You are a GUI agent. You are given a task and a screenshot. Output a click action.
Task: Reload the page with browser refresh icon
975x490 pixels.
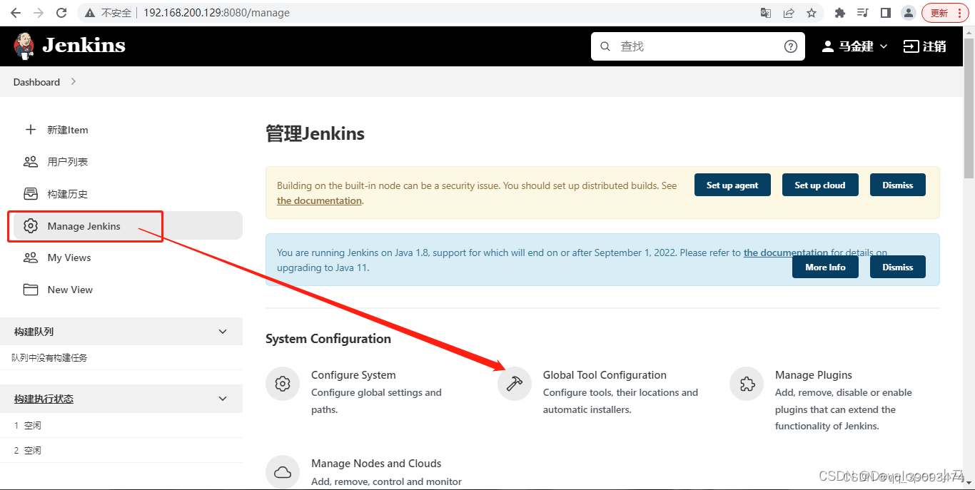[61, 13]
